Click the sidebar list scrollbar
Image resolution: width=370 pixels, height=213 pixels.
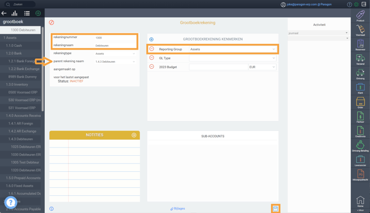point(43,69)
